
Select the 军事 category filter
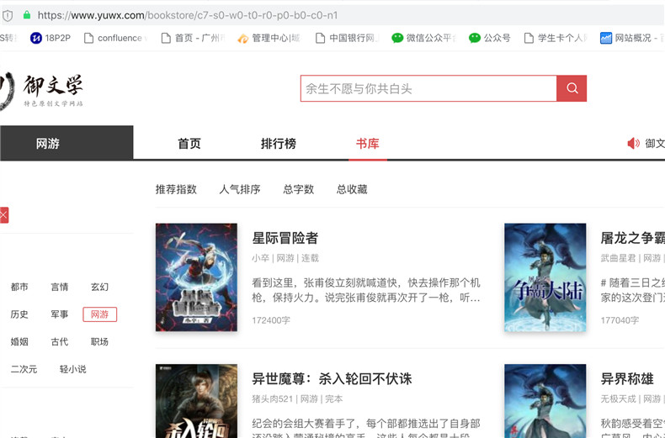[60, 314]
